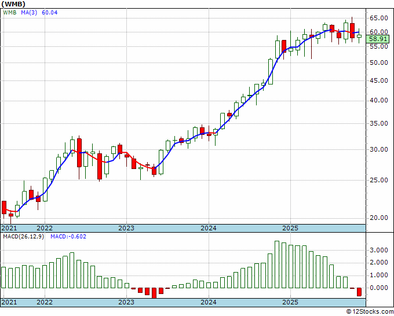Click the 58.91 current price tag
Image resolution: width=394 pixels, height=316 pixels.
pos(378,39)
